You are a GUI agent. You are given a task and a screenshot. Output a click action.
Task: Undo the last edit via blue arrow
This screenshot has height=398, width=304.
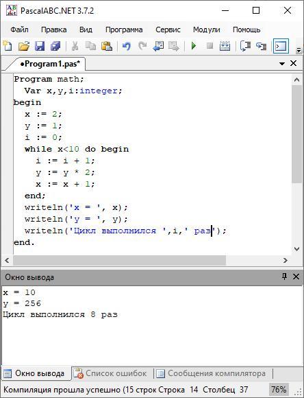tap(126, 46)
